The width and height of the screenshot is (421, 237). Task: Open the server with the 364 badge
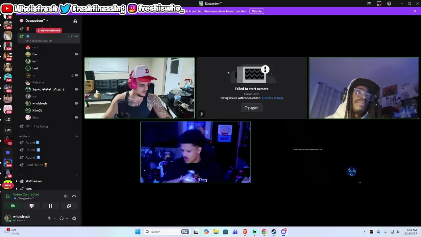pyautogui.click(x=8, y=163)
